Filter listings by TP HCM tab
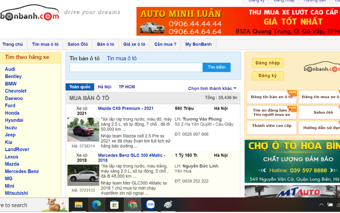This screenshot has height=213, width=340. tap(127, 87)
